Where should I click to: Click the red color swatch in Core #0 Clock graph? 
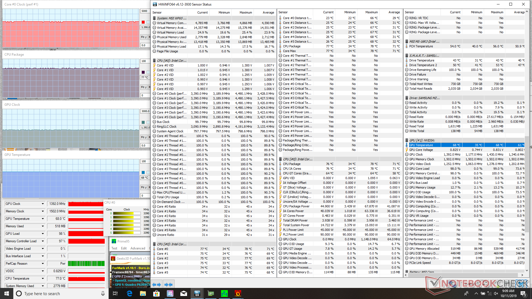[143, 22]
